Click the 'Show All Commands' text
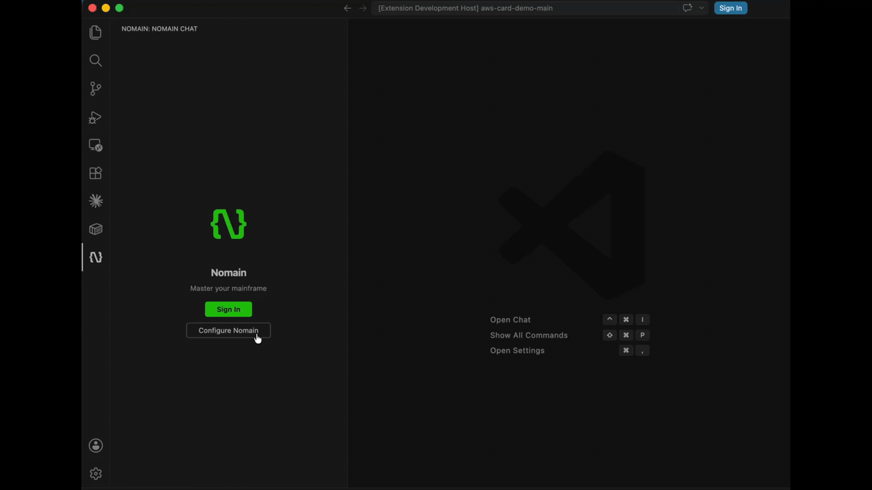 529,335
